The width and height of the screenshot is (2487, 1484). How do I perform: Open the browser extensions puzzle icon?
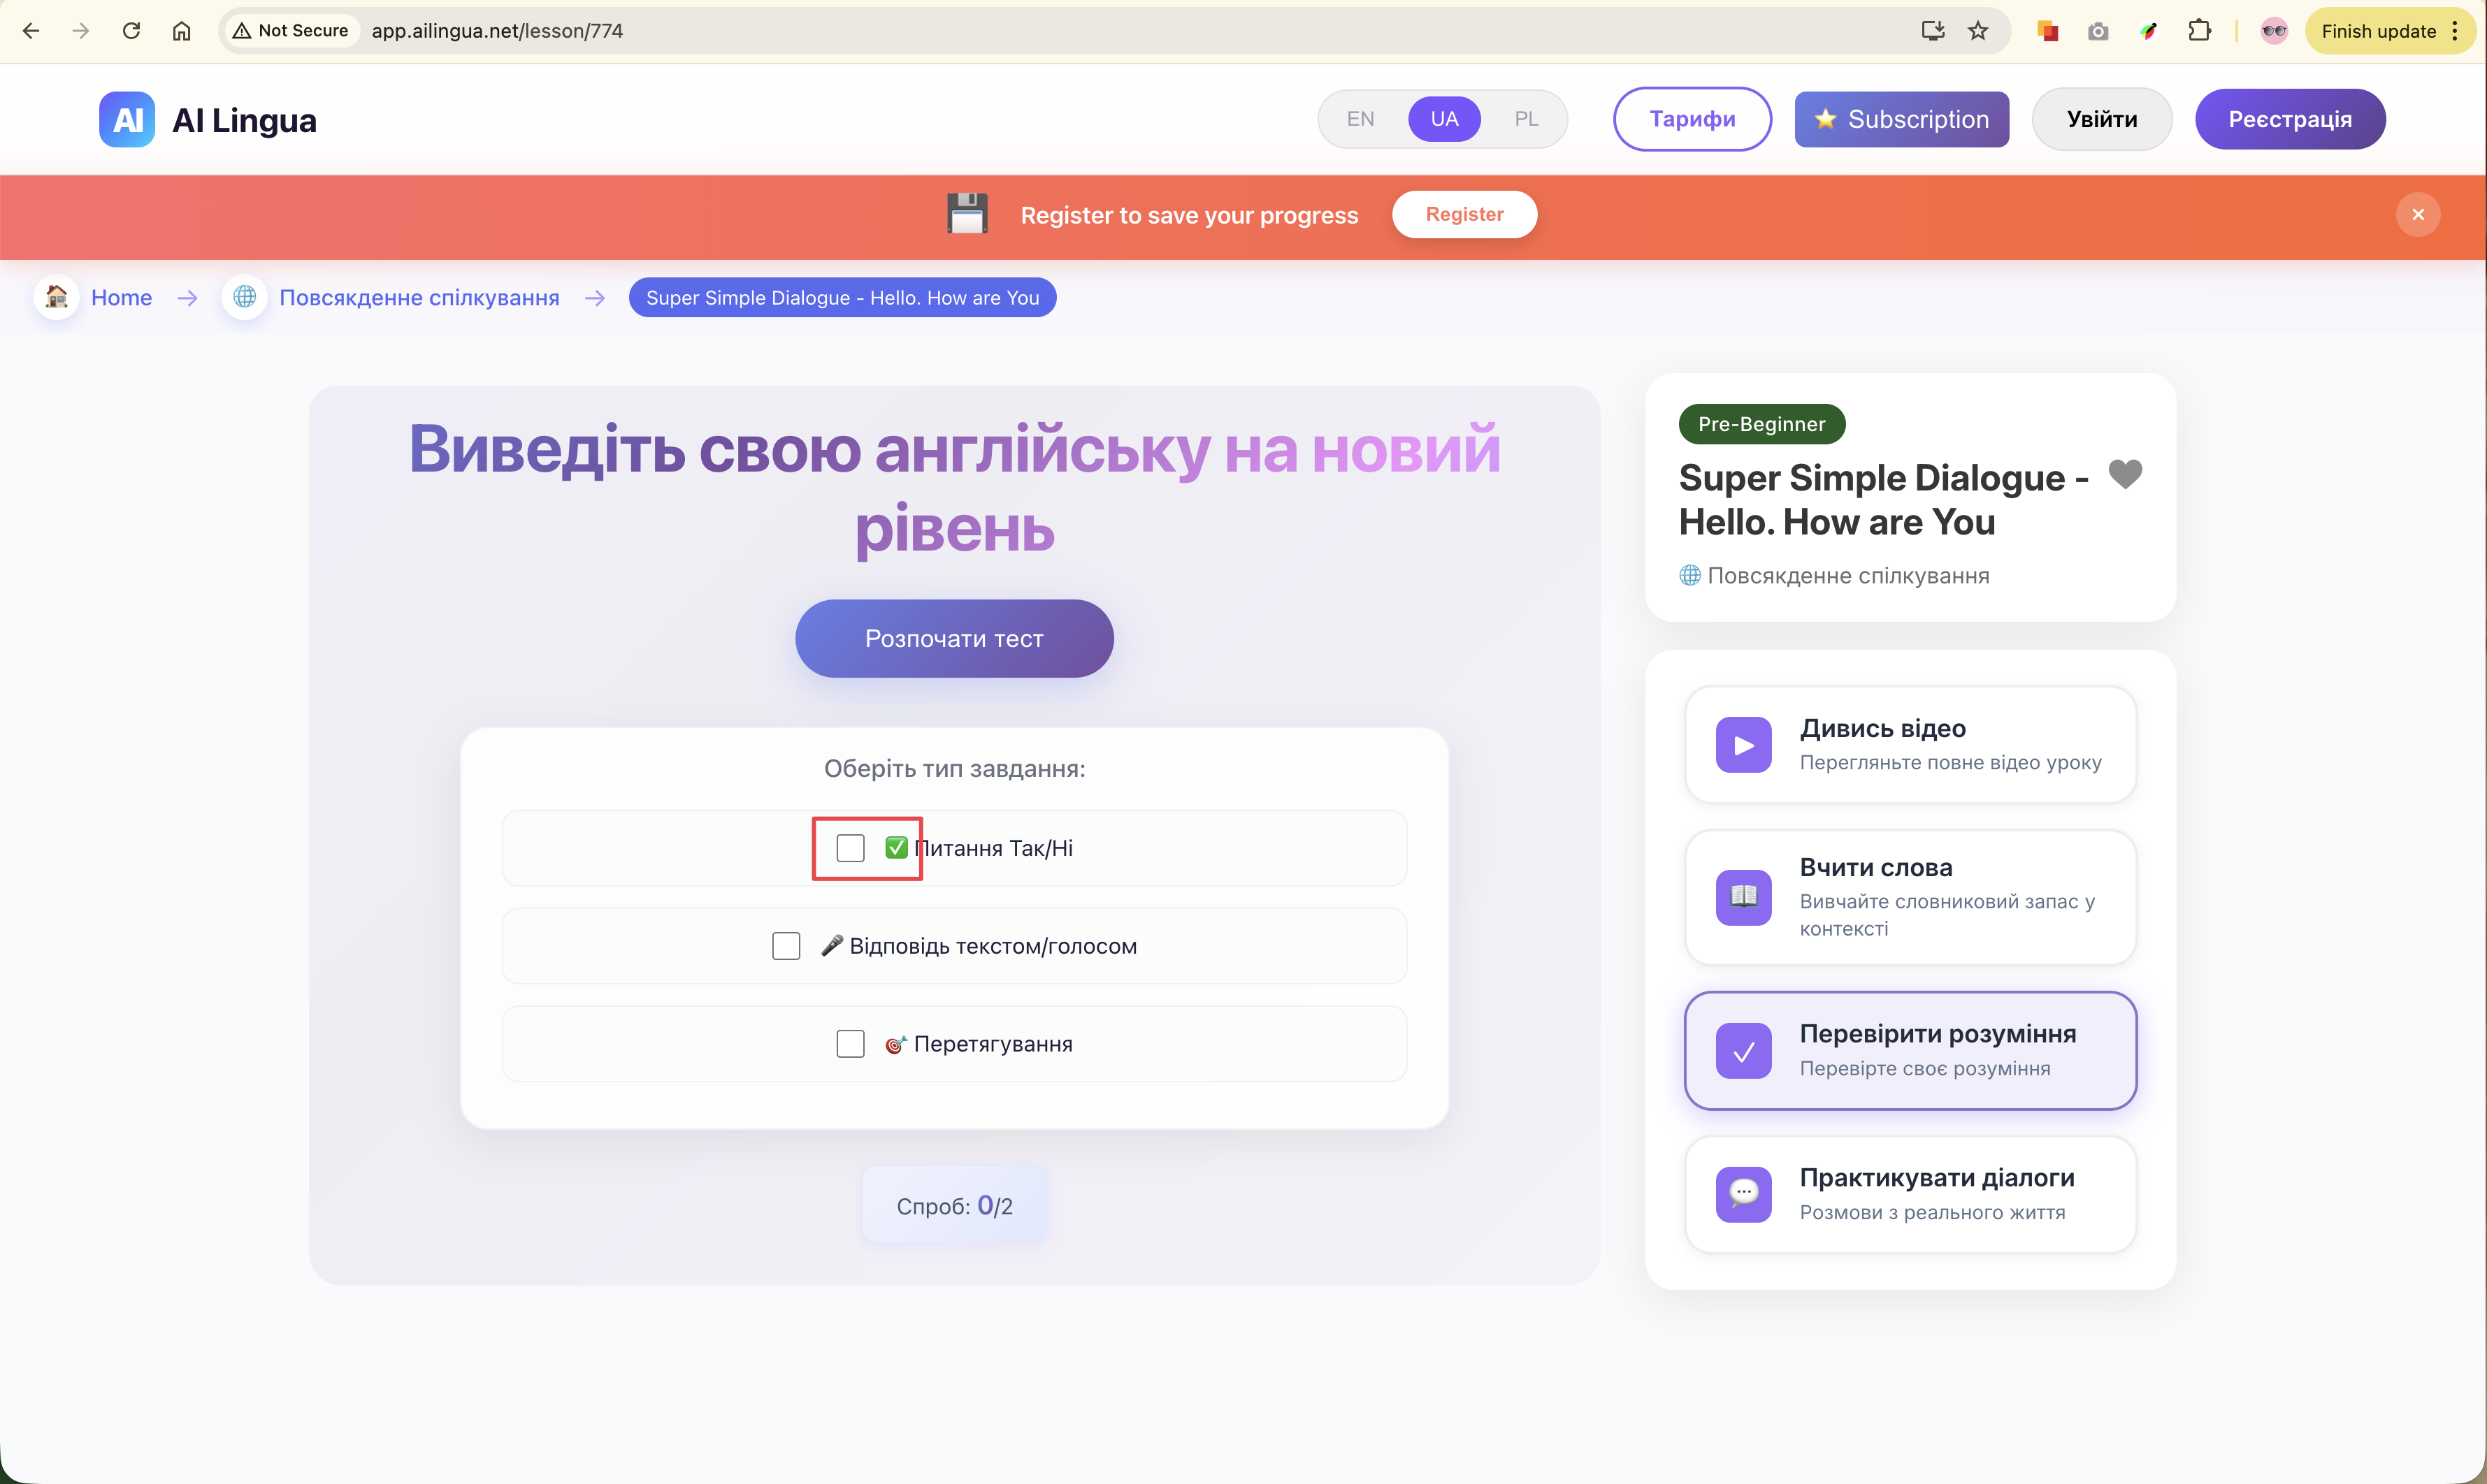pos(2199,31)
